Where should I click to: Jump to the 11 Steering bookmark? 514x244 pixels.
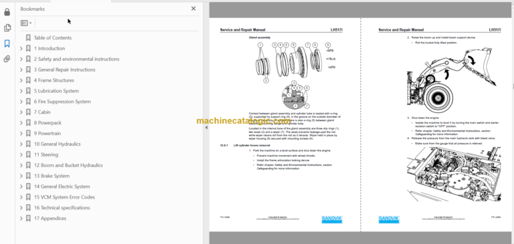pos(46,154)
